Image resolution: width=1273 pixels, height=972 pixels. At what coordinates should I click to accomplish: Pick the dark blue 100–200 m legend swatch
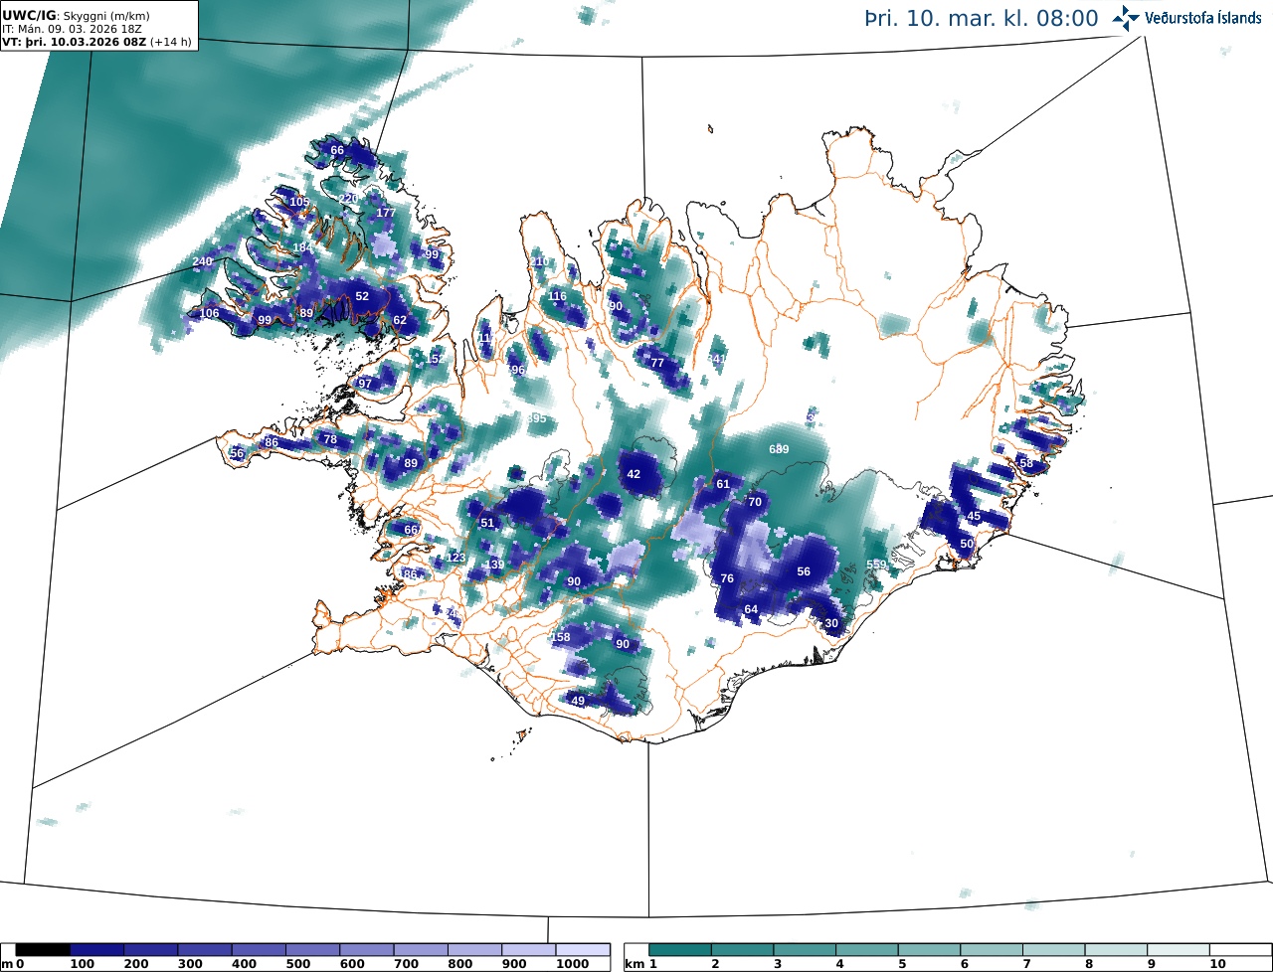[x=96, y=950]
